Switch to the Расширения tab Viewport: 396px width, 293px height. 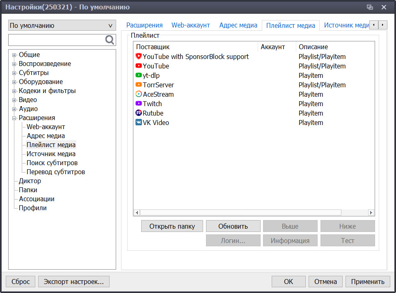[144, 25]
